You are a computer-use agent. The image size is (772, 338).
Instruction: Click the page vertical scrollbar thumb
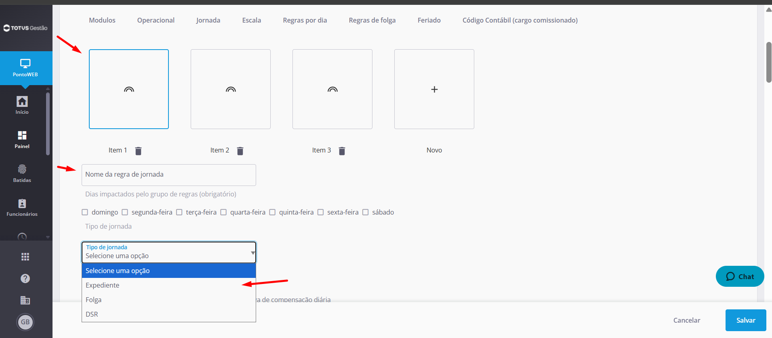click(x=769, y=62)
